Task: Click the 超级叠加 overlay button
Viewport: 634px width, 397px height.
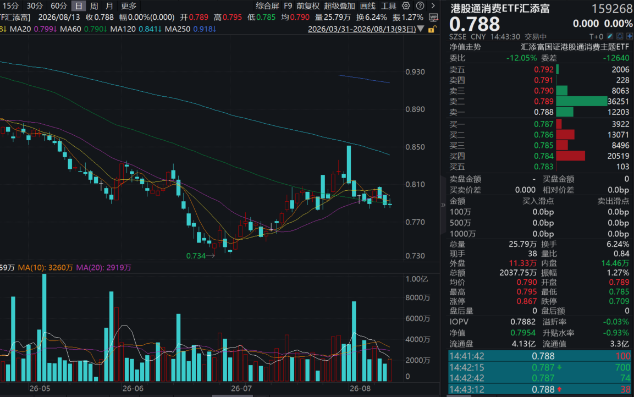Action: 339,5
